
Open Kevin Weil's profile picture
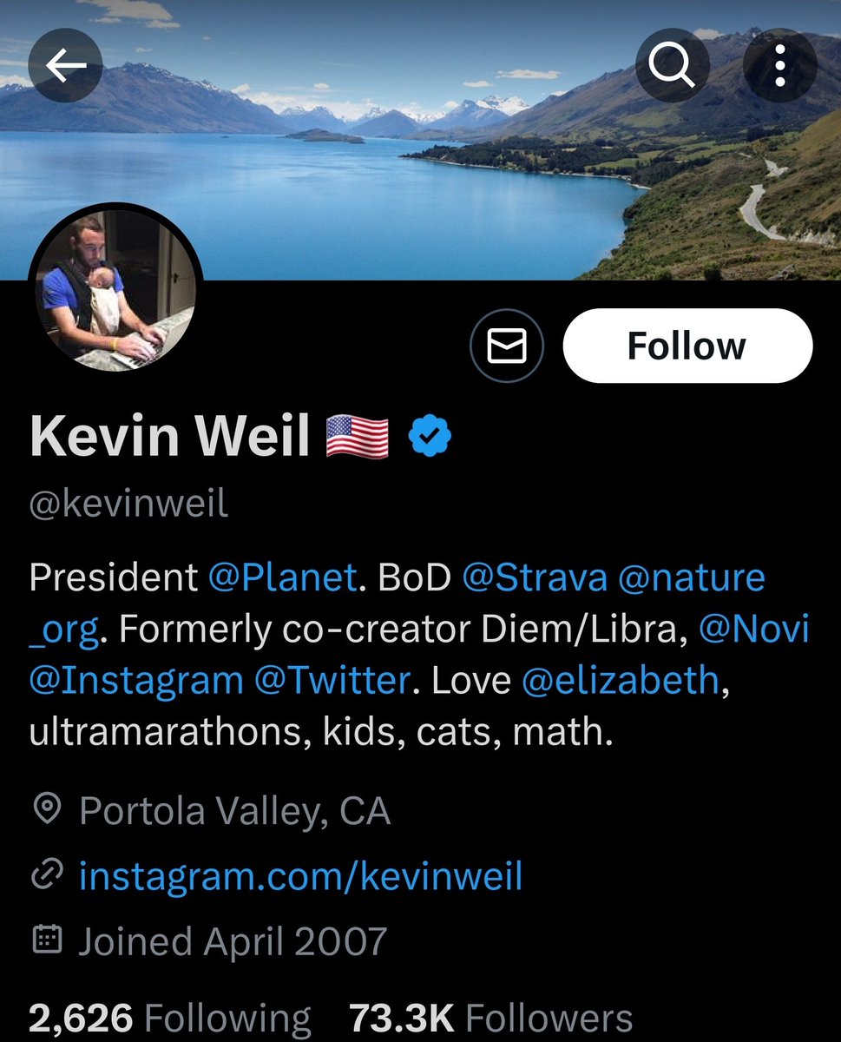[115, 287]
